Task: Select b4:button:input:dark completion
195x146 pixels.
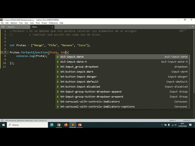Action: 122,72
